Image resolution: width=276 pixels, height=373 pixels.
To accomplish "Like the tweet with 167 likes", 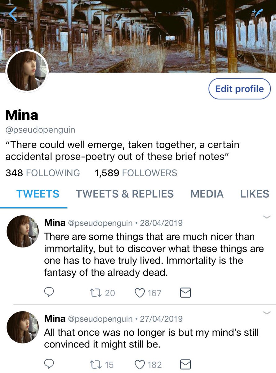I will pos(149,293).
